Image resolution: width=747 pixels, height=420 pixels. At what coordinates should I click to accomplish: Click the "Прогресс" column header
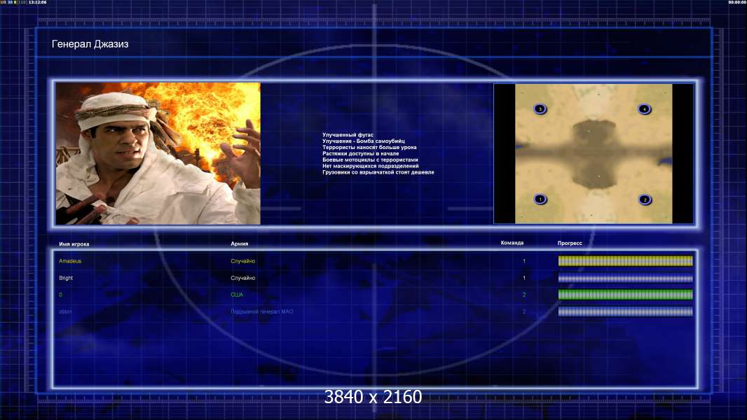(570, 243)
